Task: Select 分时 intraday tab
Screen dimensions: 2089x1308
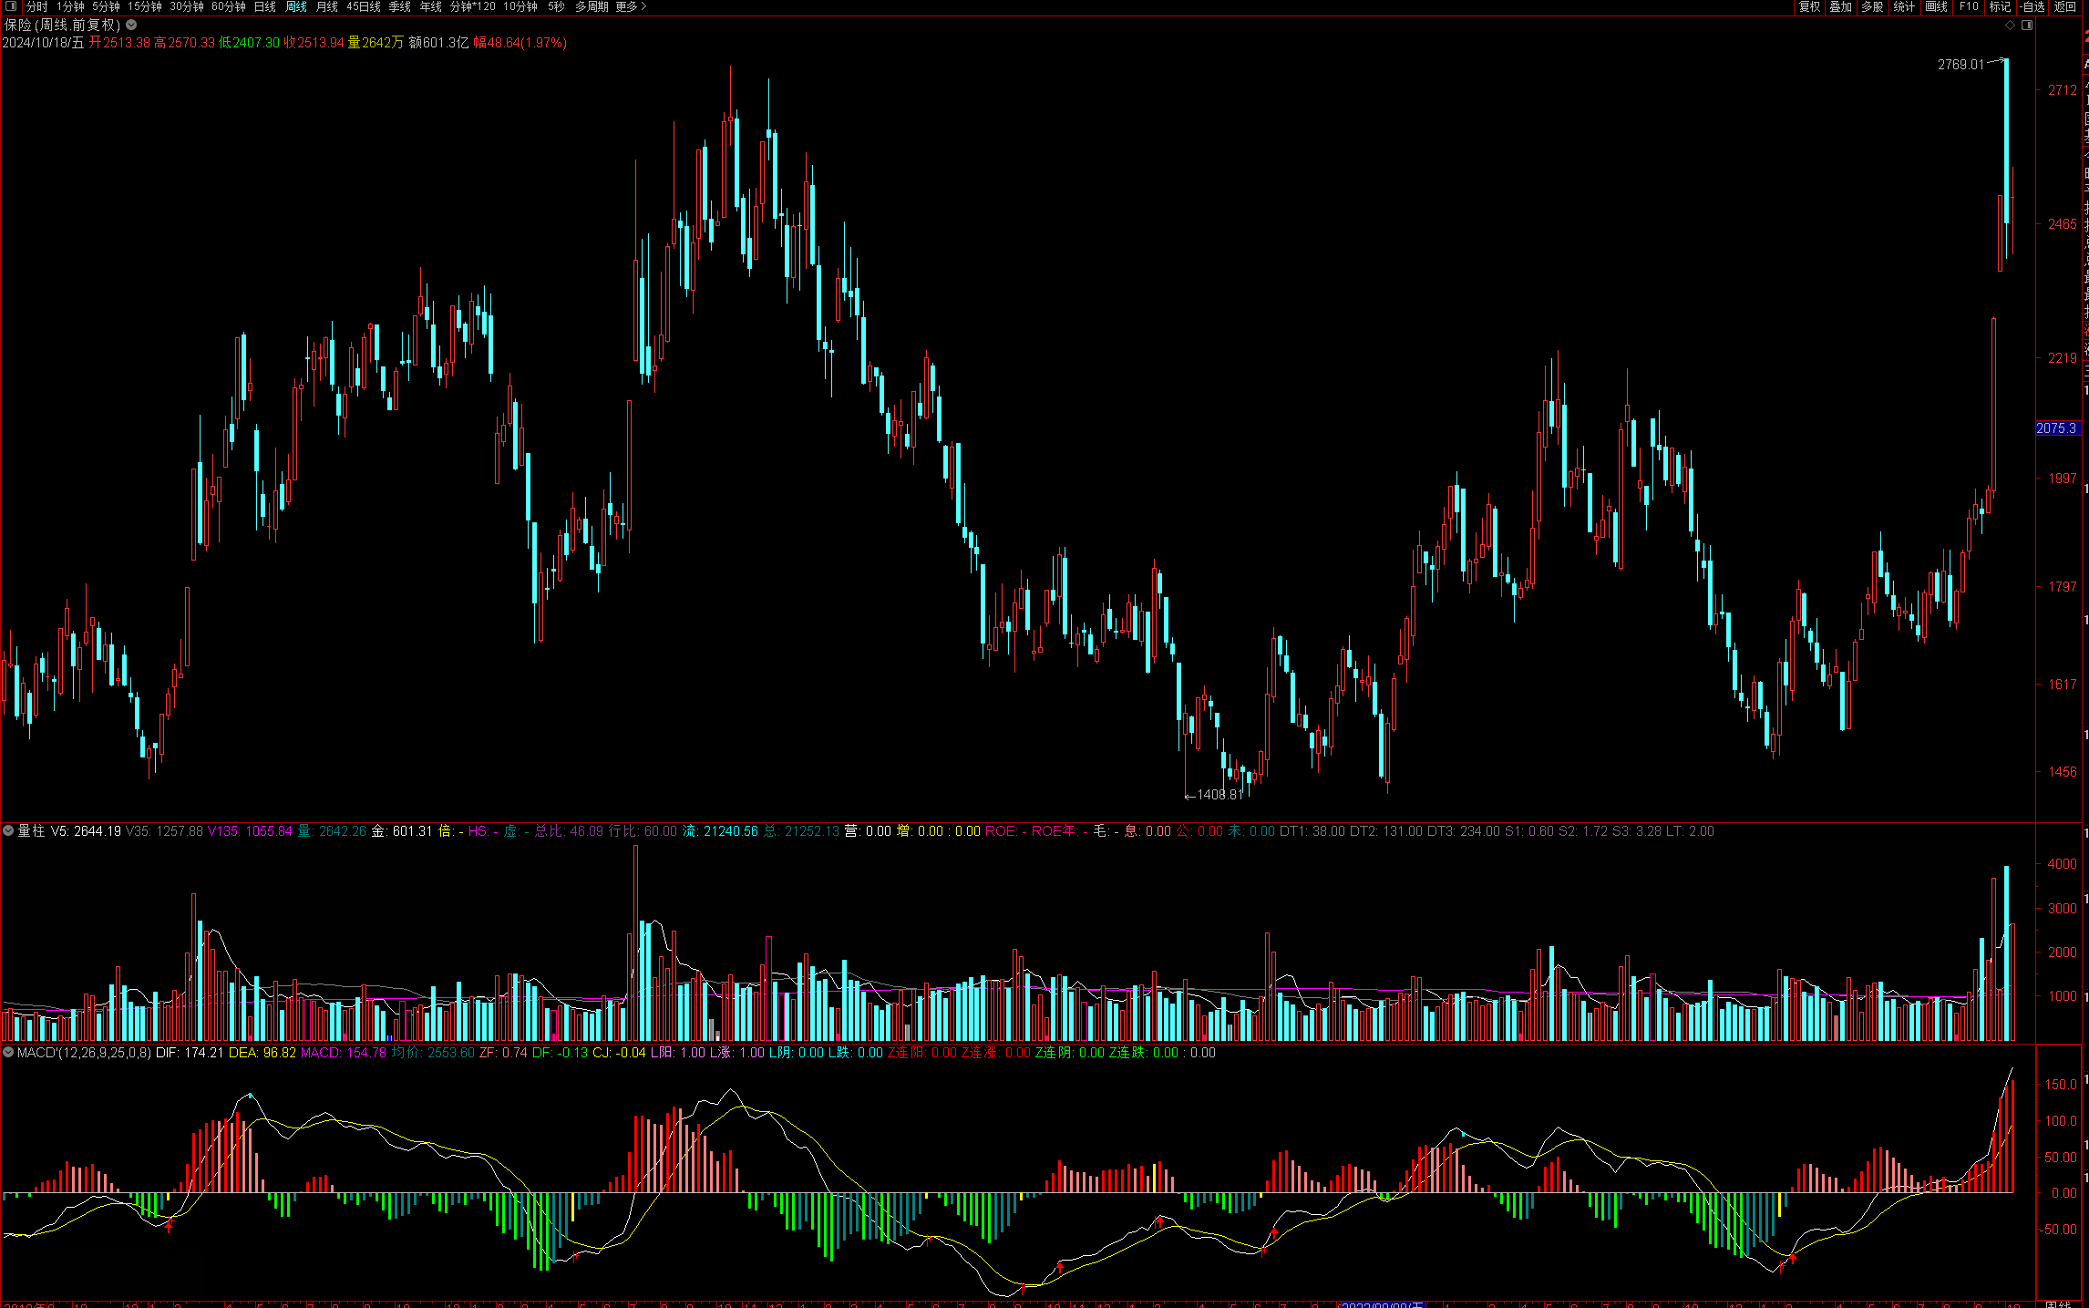Action: click(x=36, y=6)
